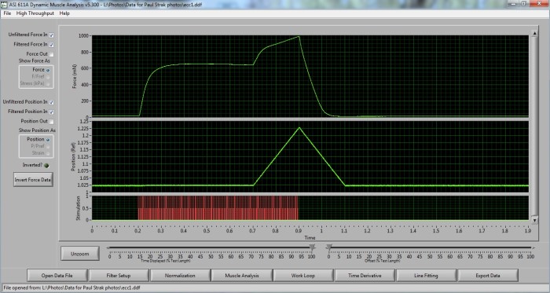550x293 pixels.
Task: Click the vertical scrollbar track beside the graphs
Action: [x=534, y=127]
